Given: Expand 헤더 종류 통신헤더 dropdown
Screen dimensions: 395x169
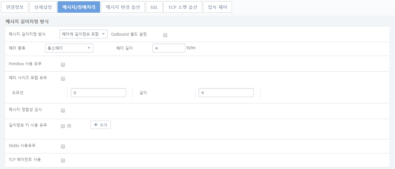Looking at the screenshot, I should [x=69, y=48].
